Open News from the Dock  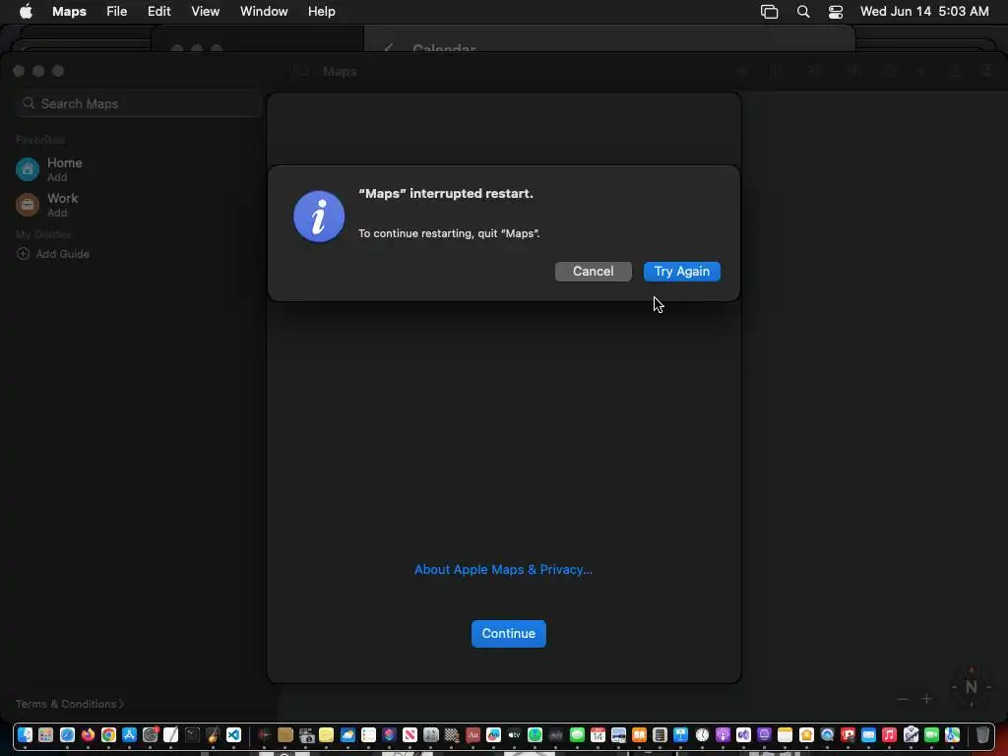coord(409,734)
